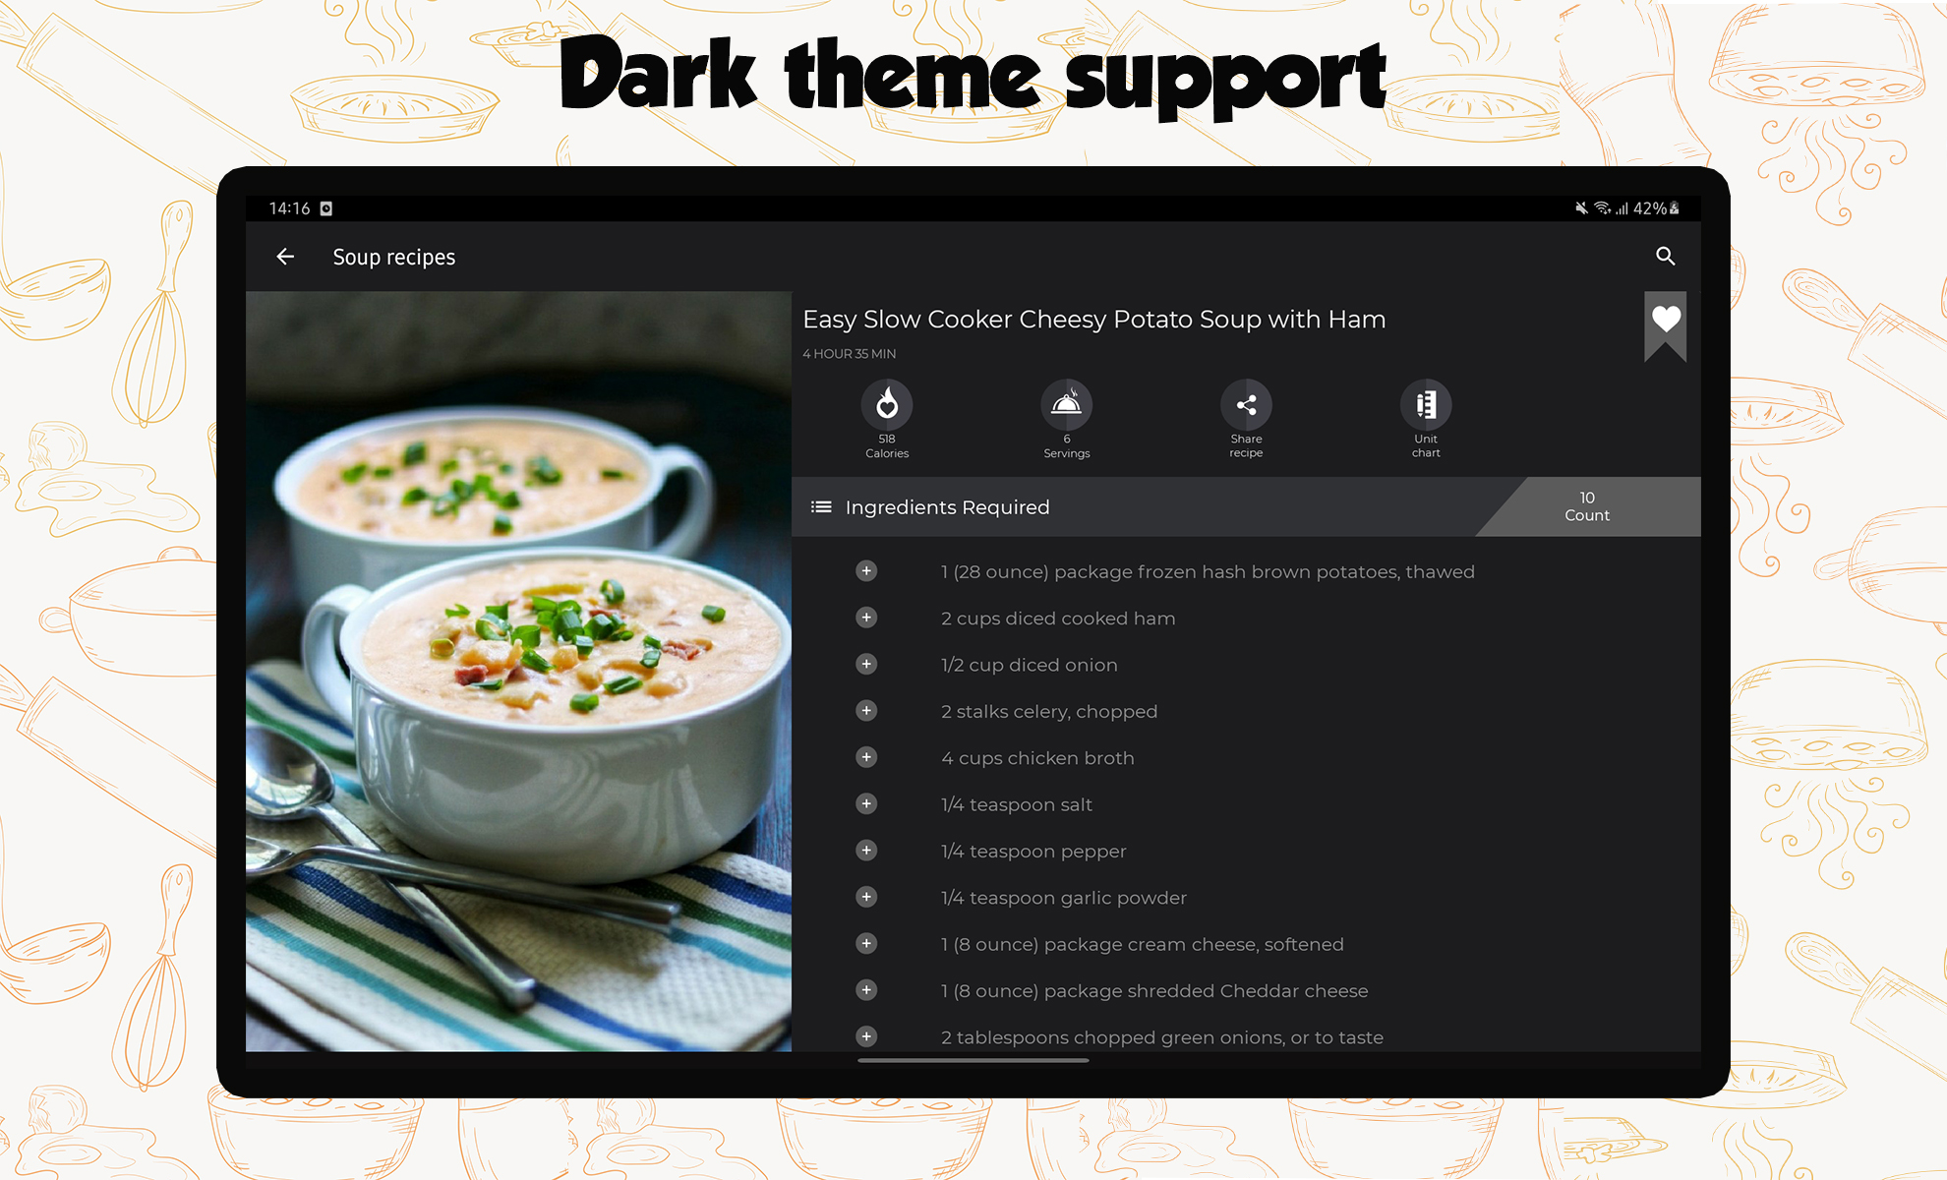The height and width of the screenshot is (1180, 1947).
Task: Select the shredded Cheddar cheese ingredient text
Action: [1154, 991]
